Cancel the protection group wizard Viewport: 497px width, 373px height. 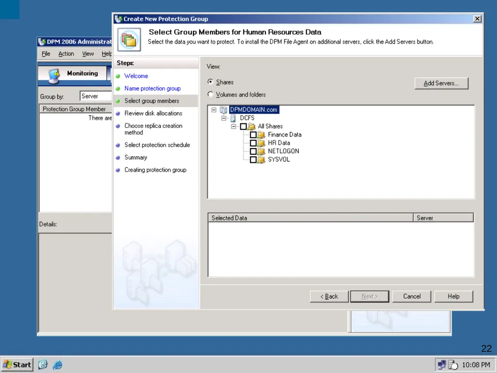(412, 296)
